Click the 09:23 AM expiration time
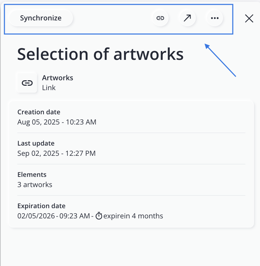The height and width of the screenshot is (266, 260). tap(75, 216)
